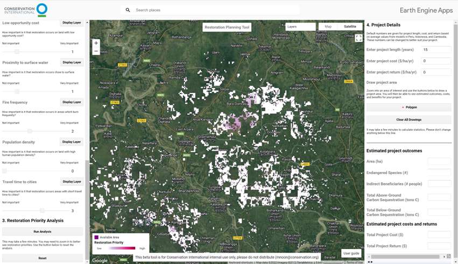This screenshot has height=264, width=458.
Task: Switch to Map view tab
Action: (x=328, y=26)
